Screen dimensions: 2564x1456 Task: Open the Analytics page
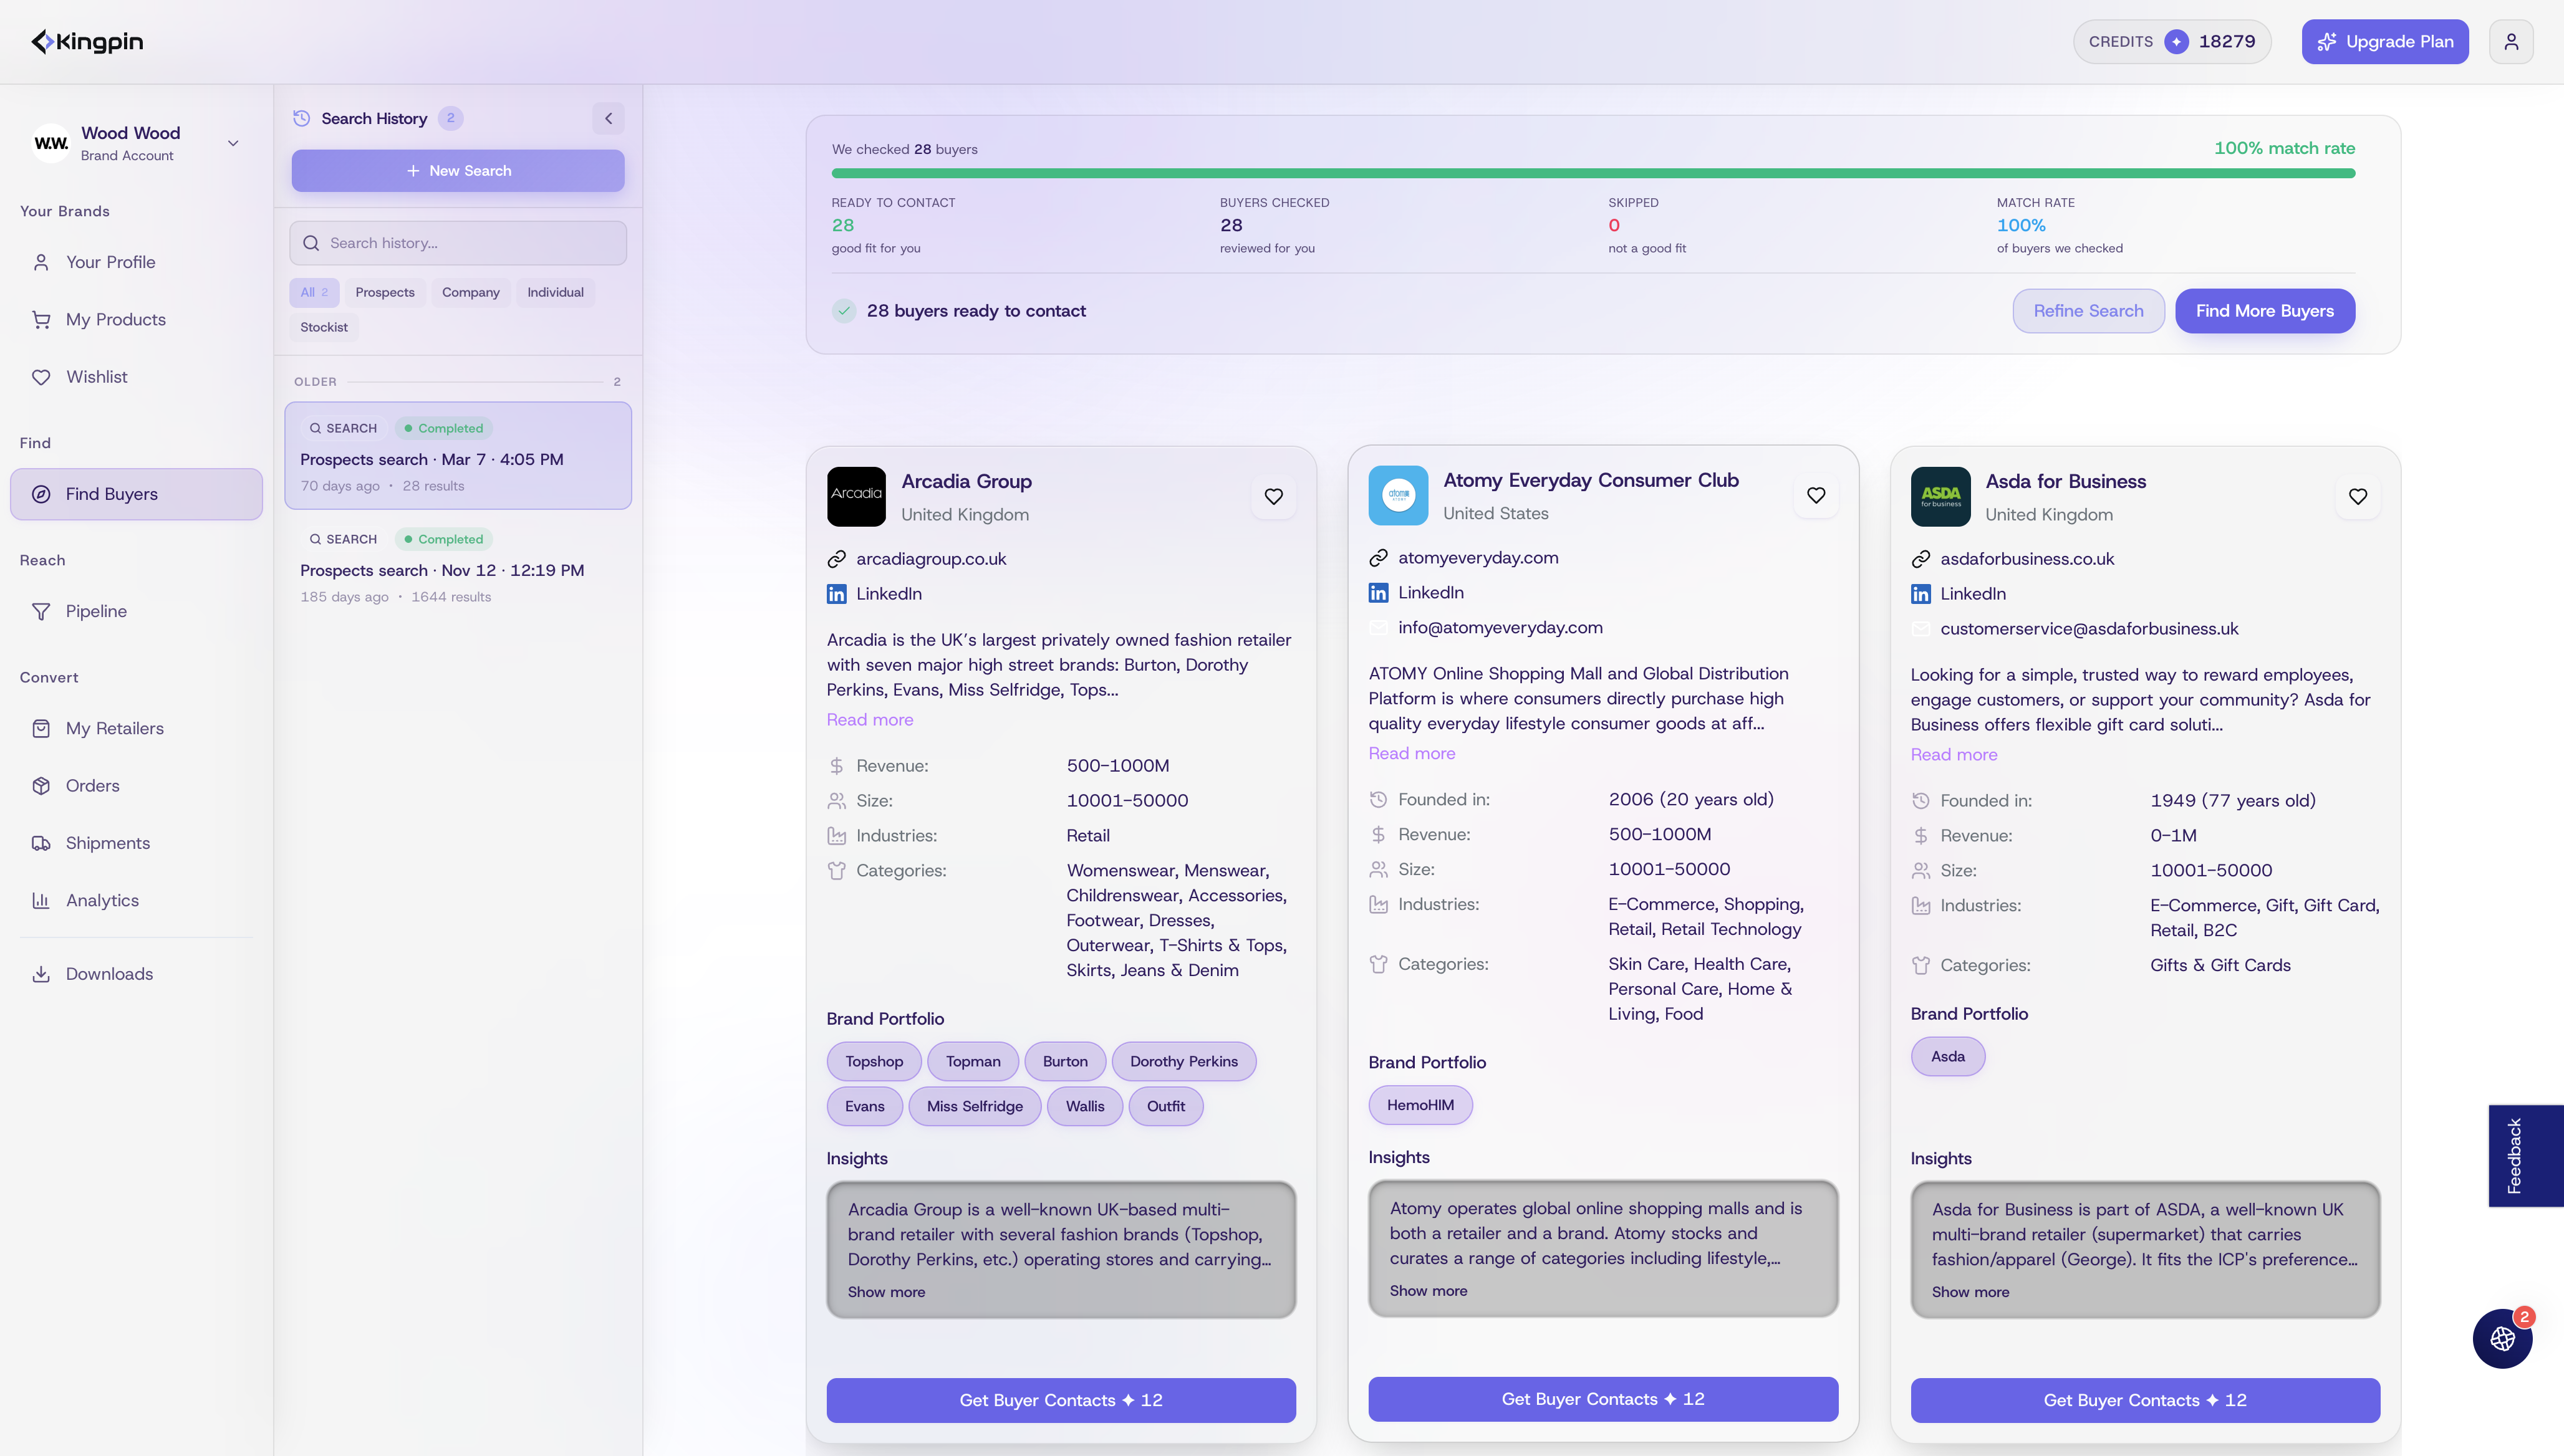click(x=136, y=900)
